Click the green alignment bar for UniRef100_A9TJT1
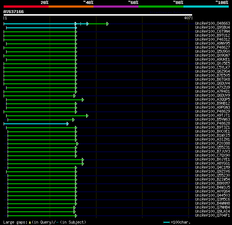232x225 pixels. 47,116
